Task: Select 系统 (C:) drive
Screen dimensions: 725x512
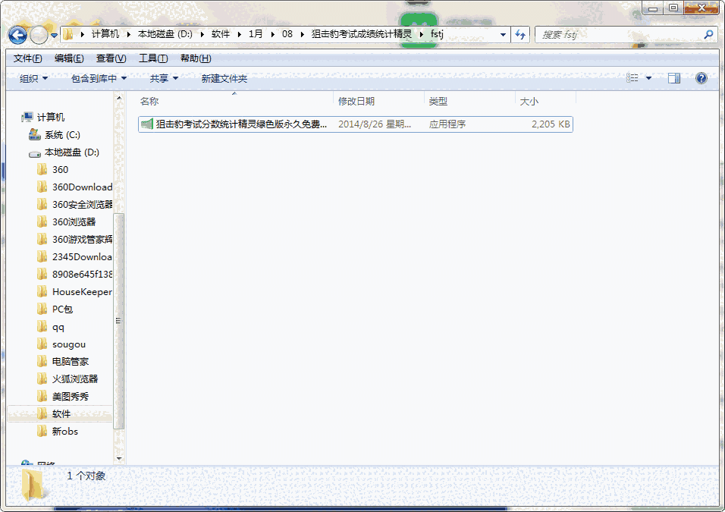Action: 62,135
